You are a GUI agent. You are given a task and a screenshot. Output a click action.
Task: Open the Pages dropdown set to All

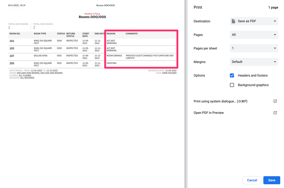tap(254, 35)
